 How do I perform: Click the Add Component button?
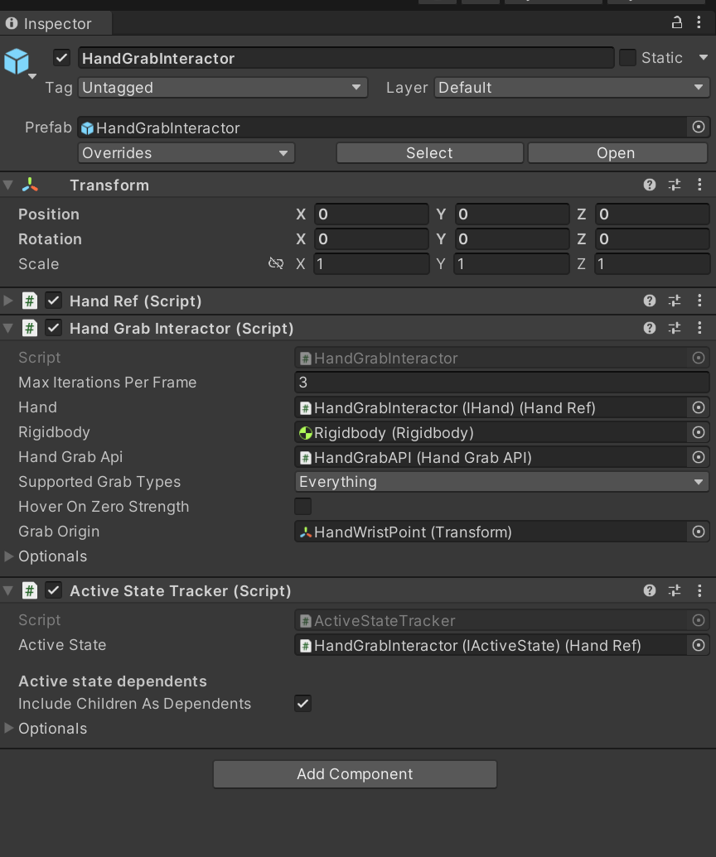(x=355, y=774)
